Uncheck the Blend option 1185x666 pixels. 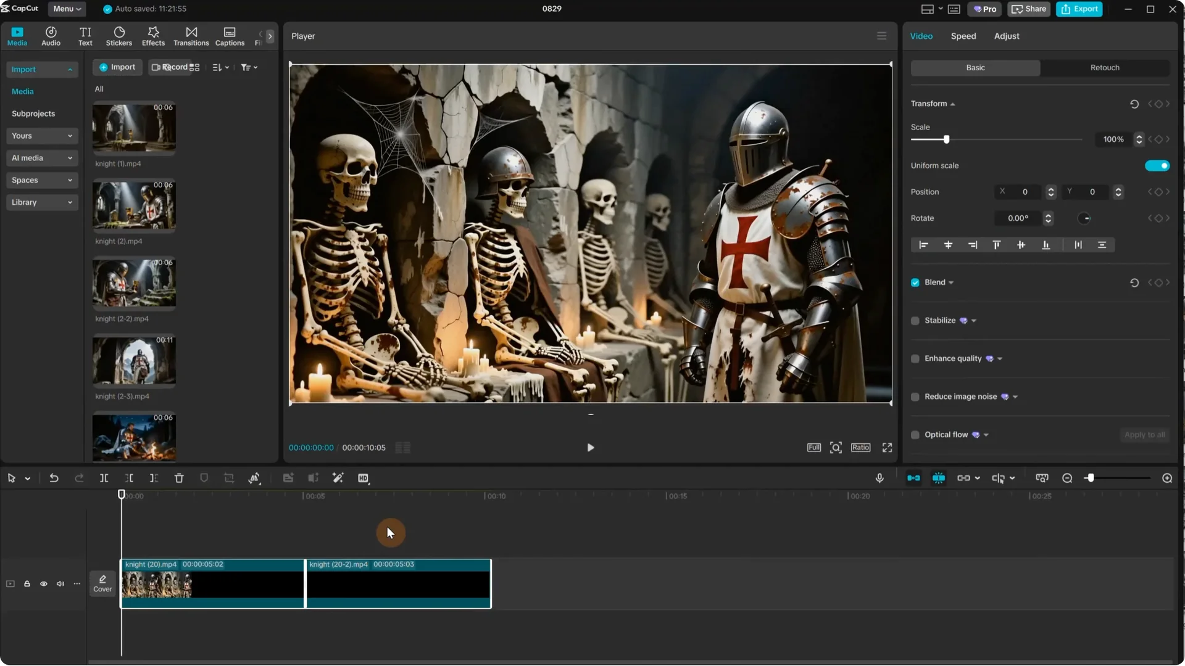[916, 282]
